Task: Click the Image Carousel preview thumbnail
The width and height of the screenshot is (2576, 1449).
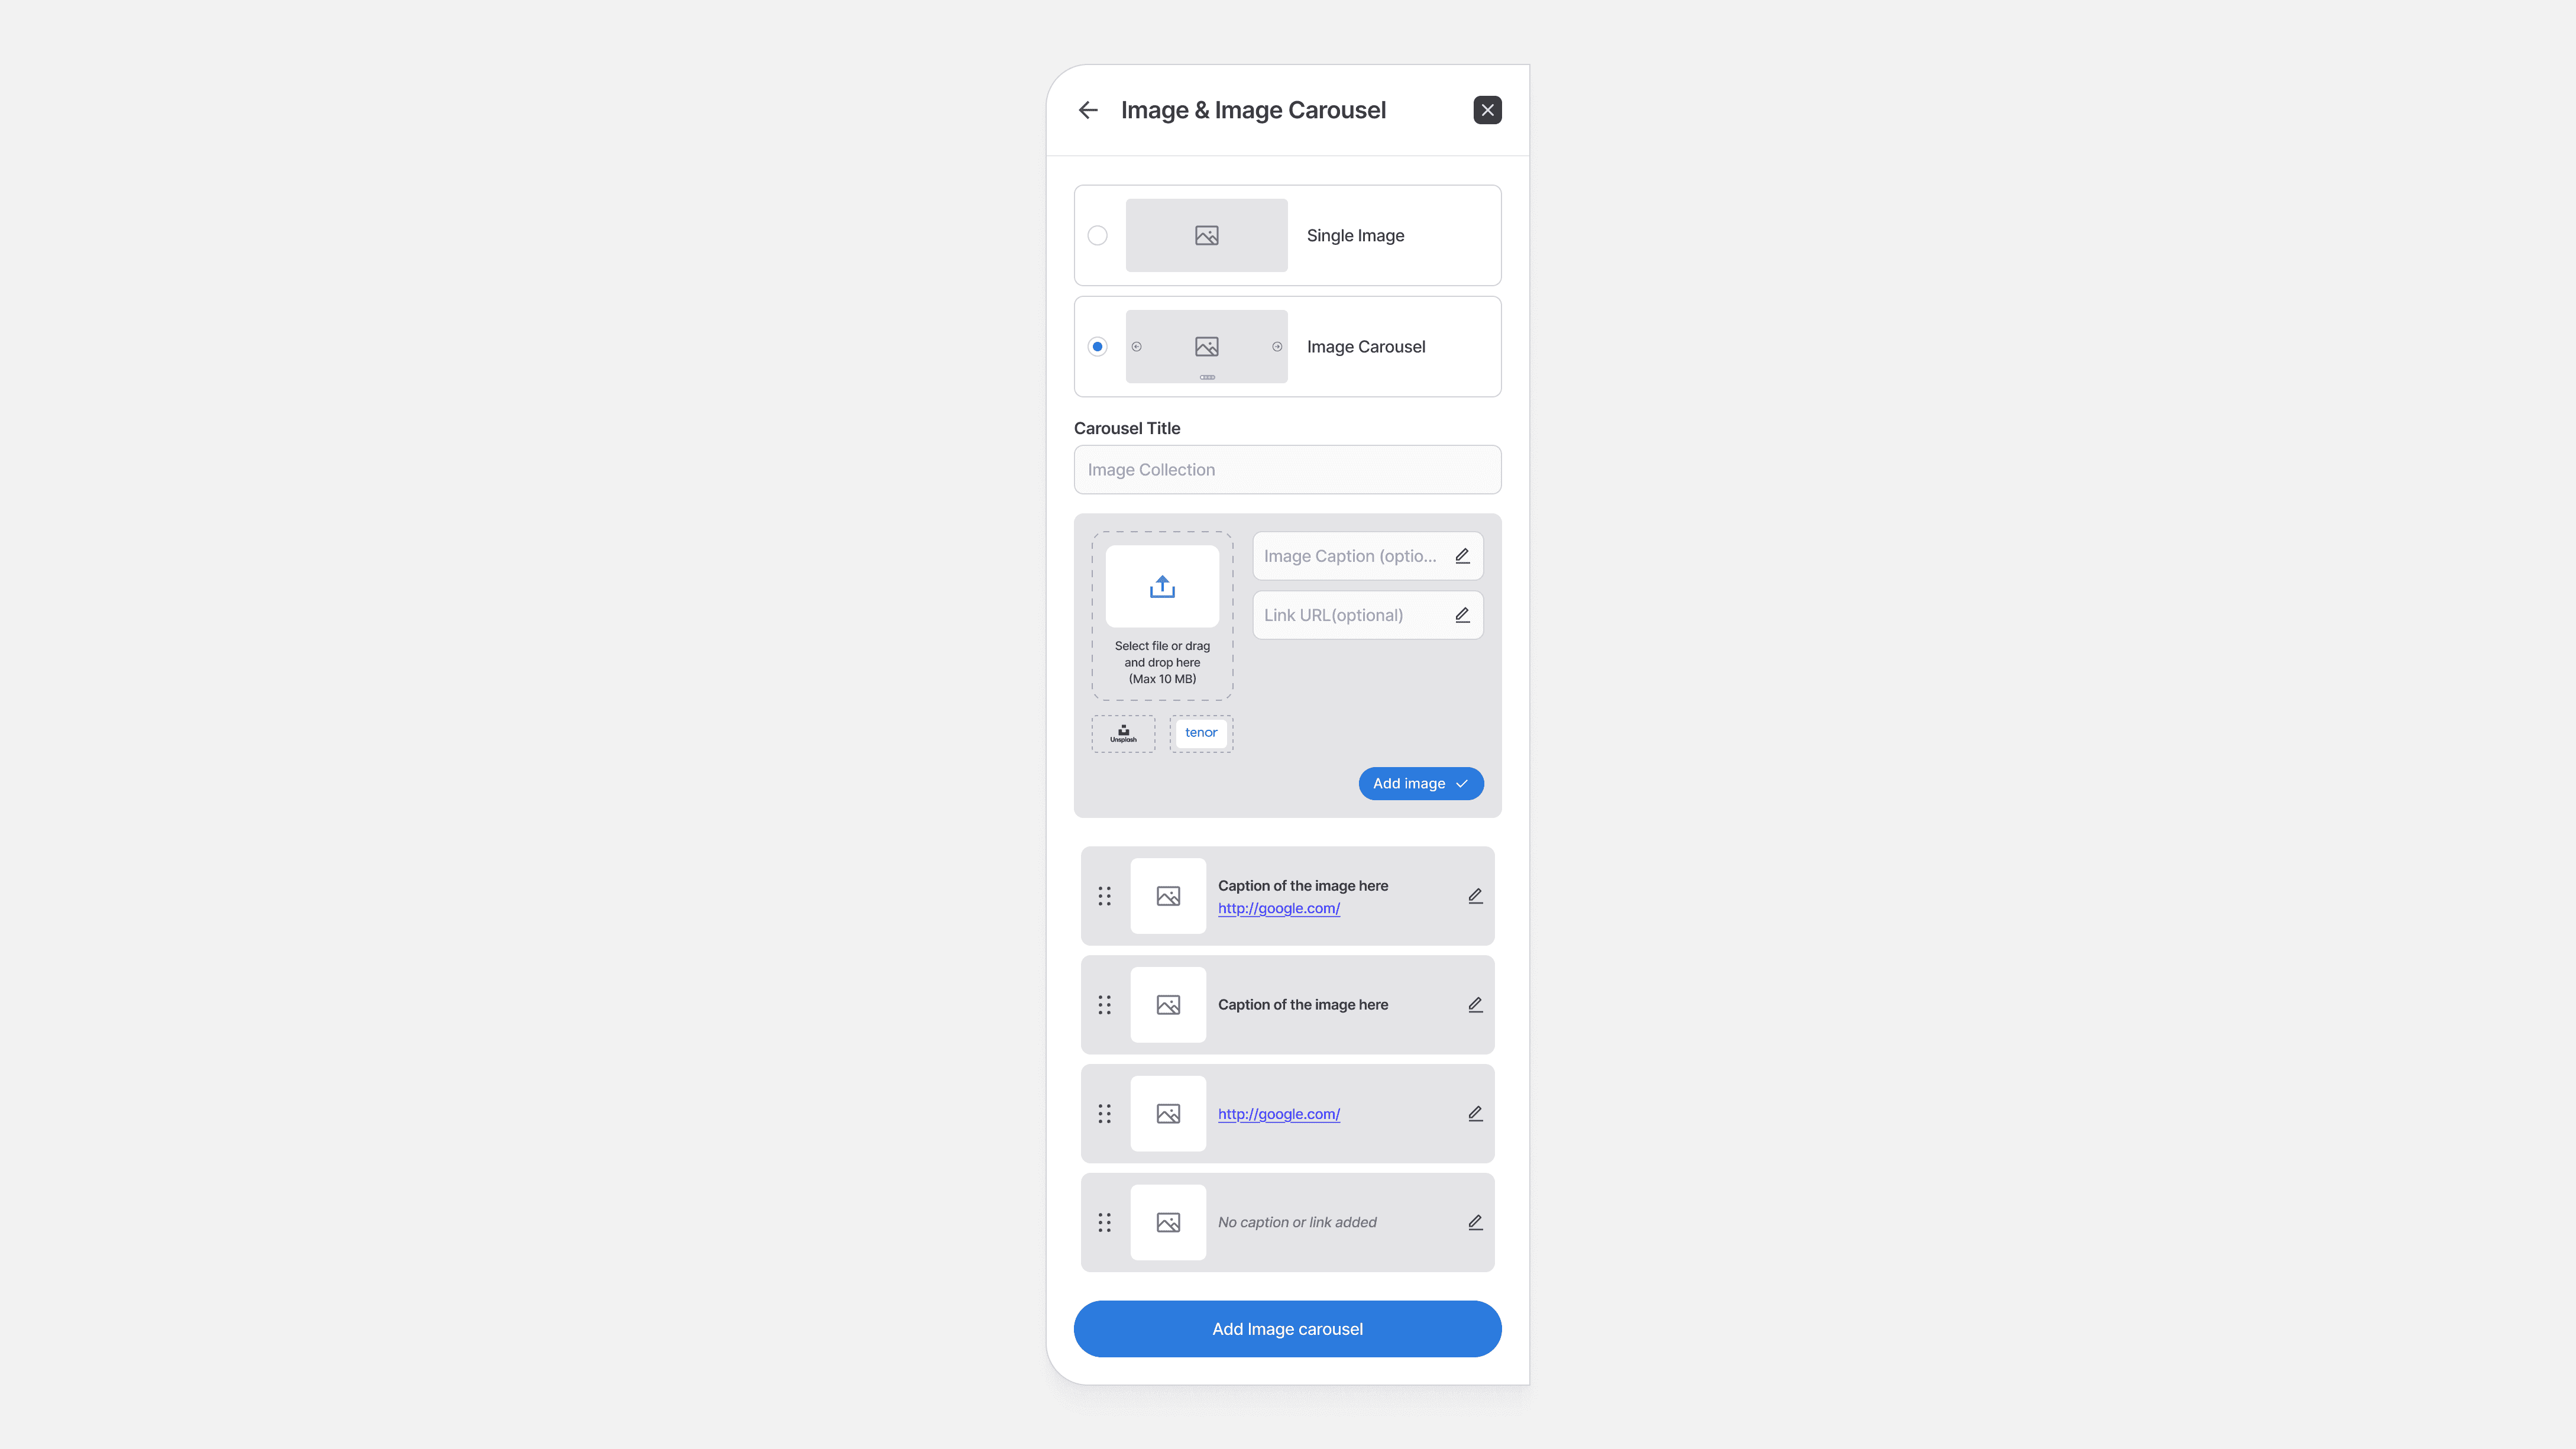Action: [x=1206, y=347]
